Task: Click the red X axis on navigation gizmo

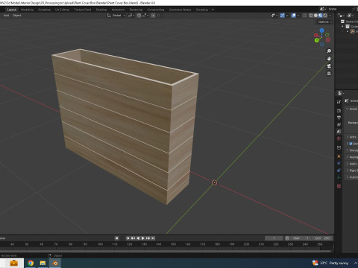Action: pos(315,35)
